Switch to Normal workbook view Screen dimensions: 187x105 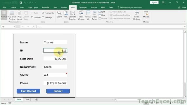coord(4,15)
